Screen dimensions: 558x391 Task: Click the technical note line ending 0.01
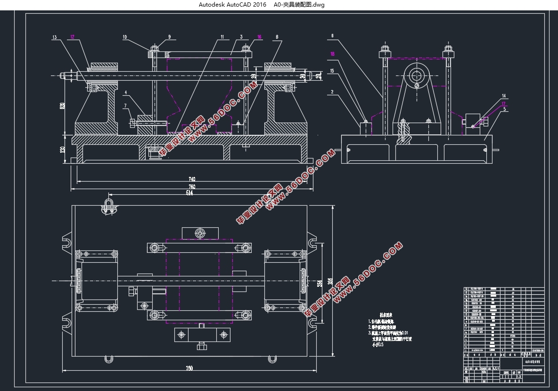click(x=388, y=333)
